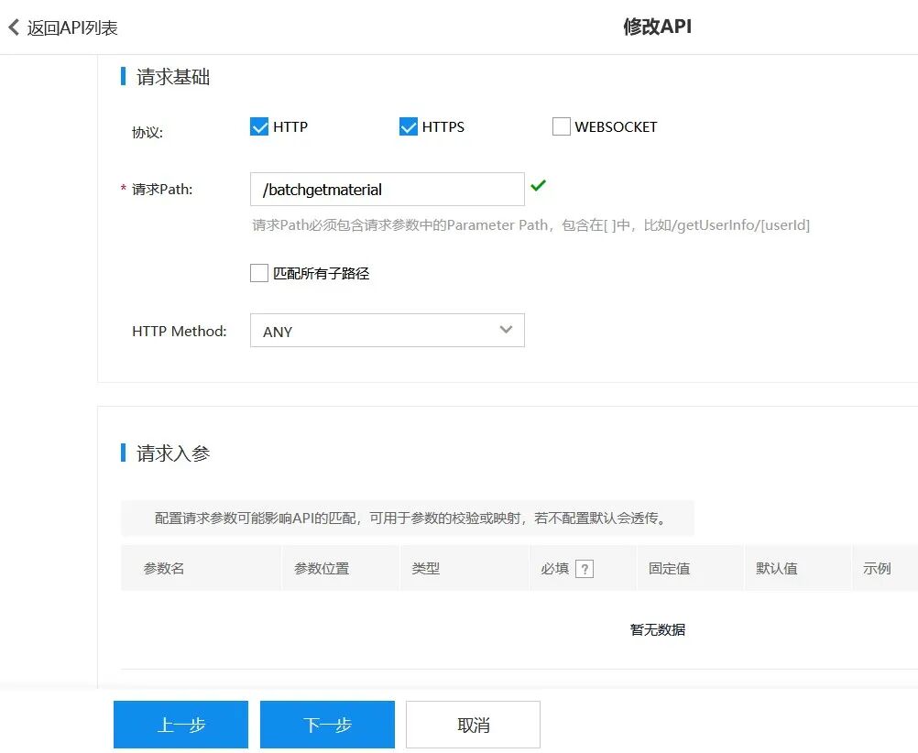The image size is (918, 753).
Task: Click the 下一步 button
Action: (327, 724)
